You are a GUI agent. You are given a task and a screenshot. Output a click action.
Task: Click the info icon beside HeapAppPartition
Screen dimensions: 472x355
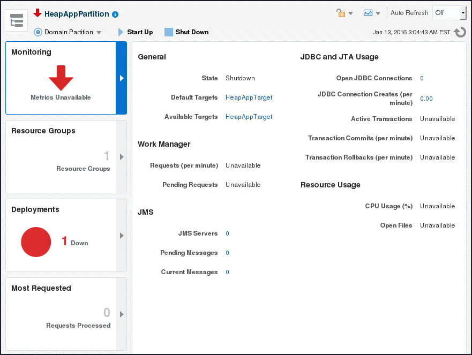click(x=116, y=14)
